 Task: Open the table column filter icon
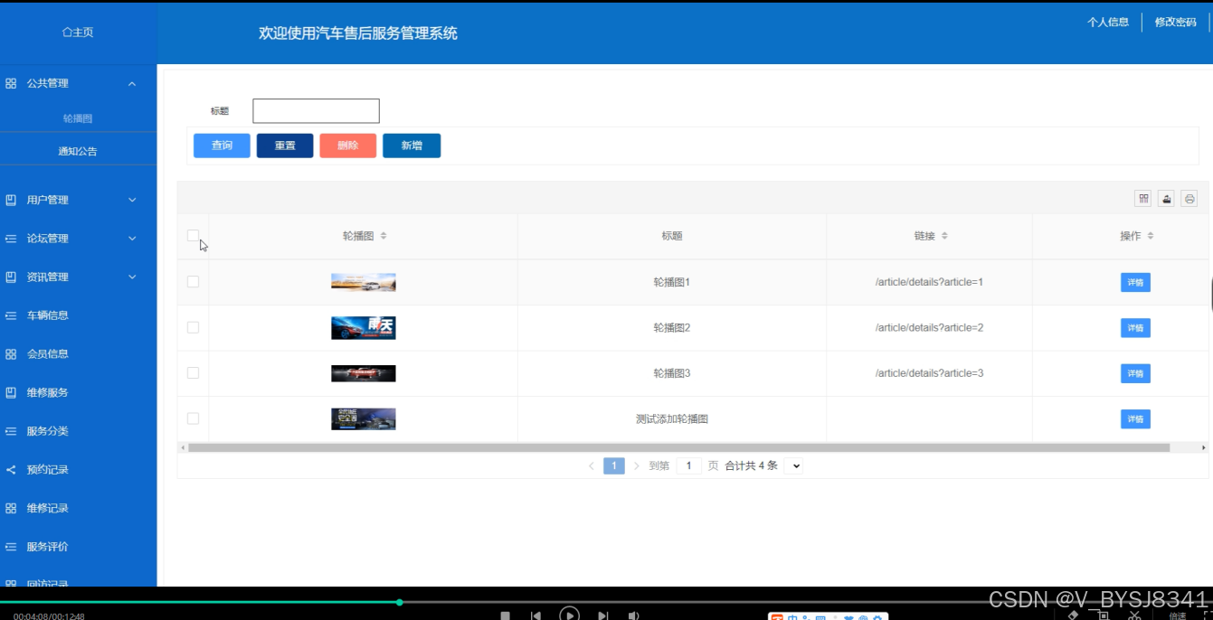click(1143, 199)
